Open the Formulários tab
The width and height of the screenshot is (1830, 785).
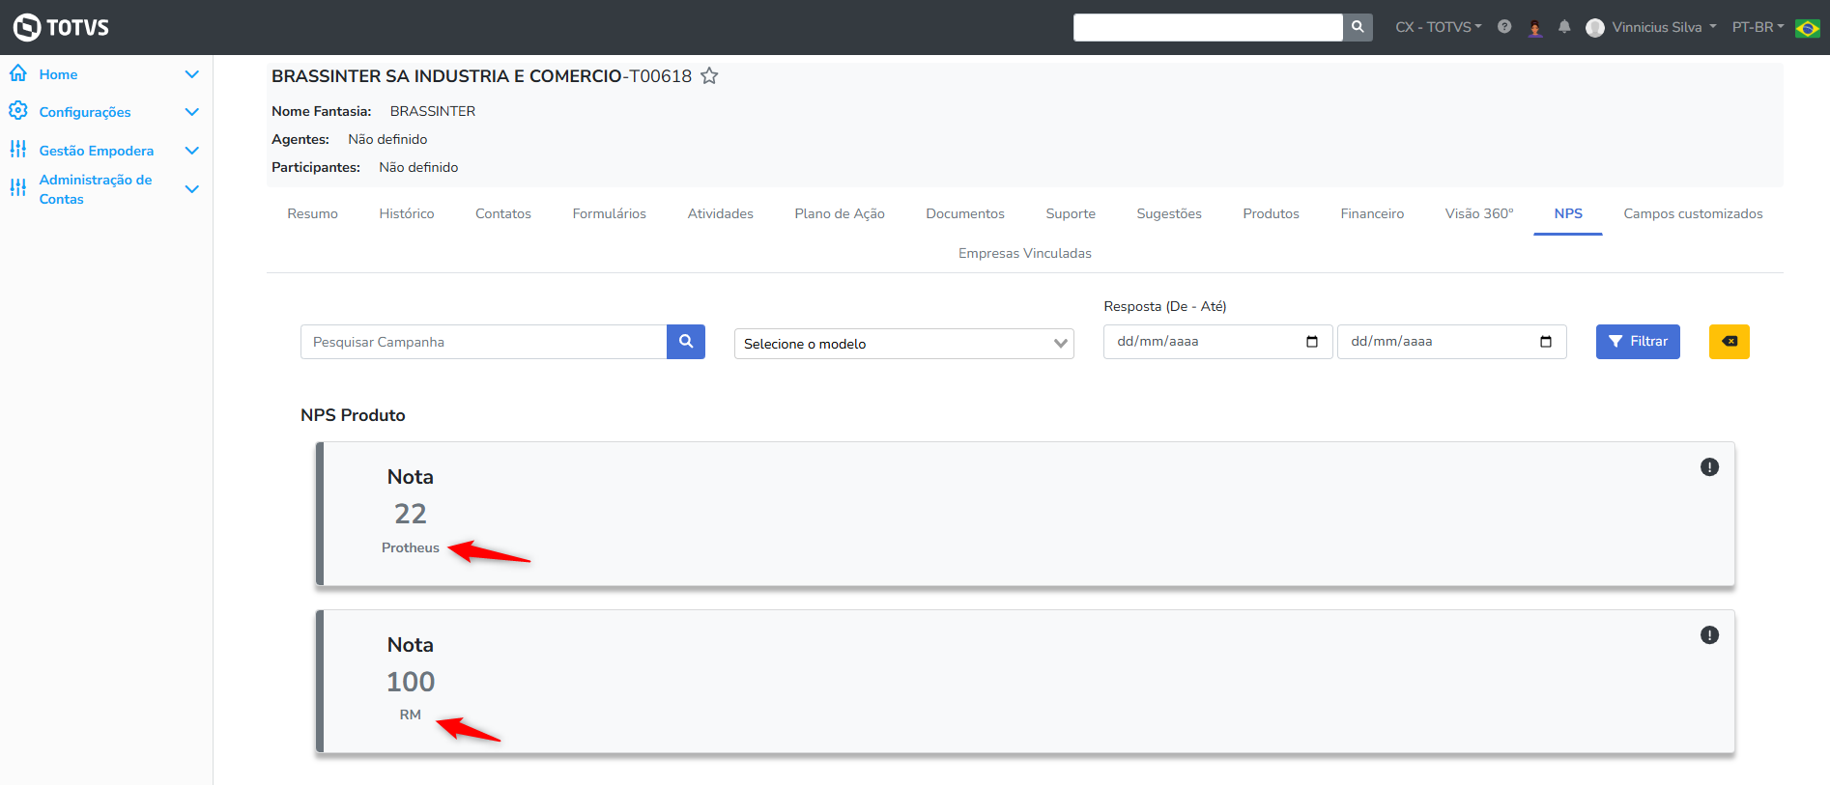[x=610, y=213]
